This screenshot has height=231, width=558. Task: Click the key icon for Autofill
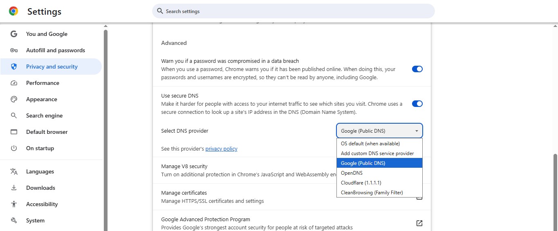[14, 50]
